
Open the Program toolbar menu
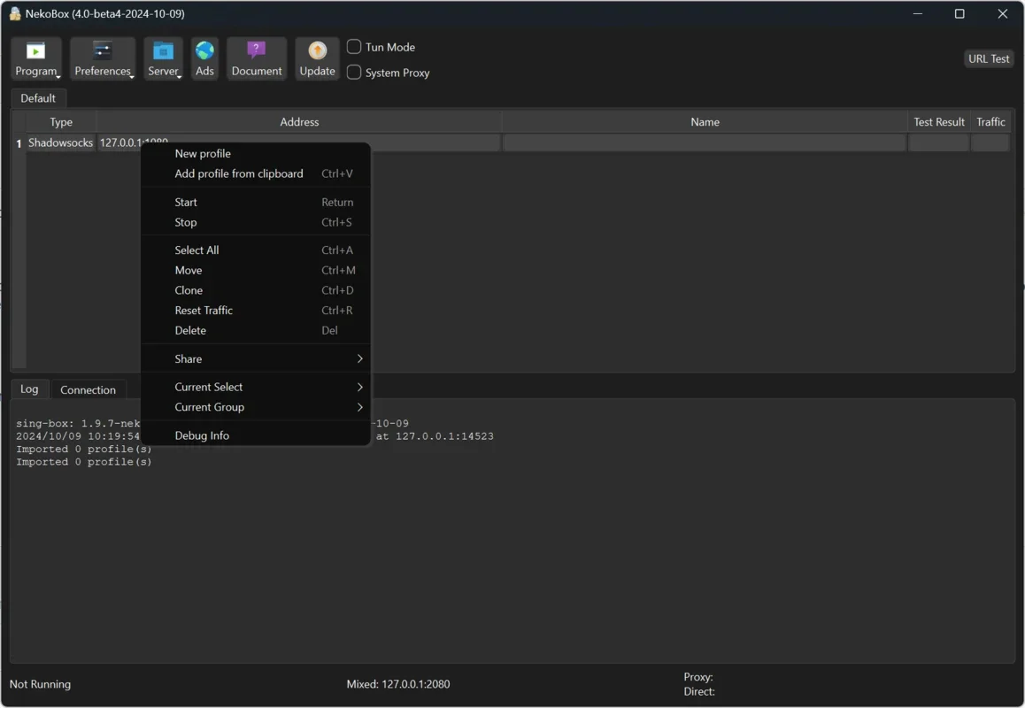[x=36, y=59]
